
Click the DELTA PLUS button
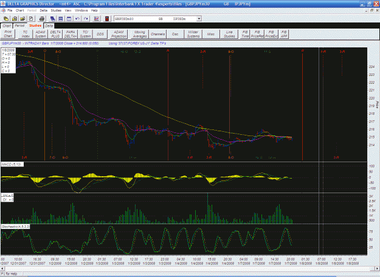tap(55, 34)
